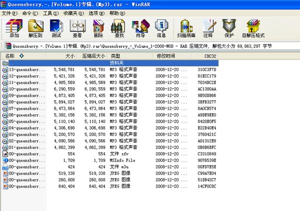The width and height of the screenshot is (300, 211).
Task: Click the CRC32 value 81ECC179
Action: 207,76
